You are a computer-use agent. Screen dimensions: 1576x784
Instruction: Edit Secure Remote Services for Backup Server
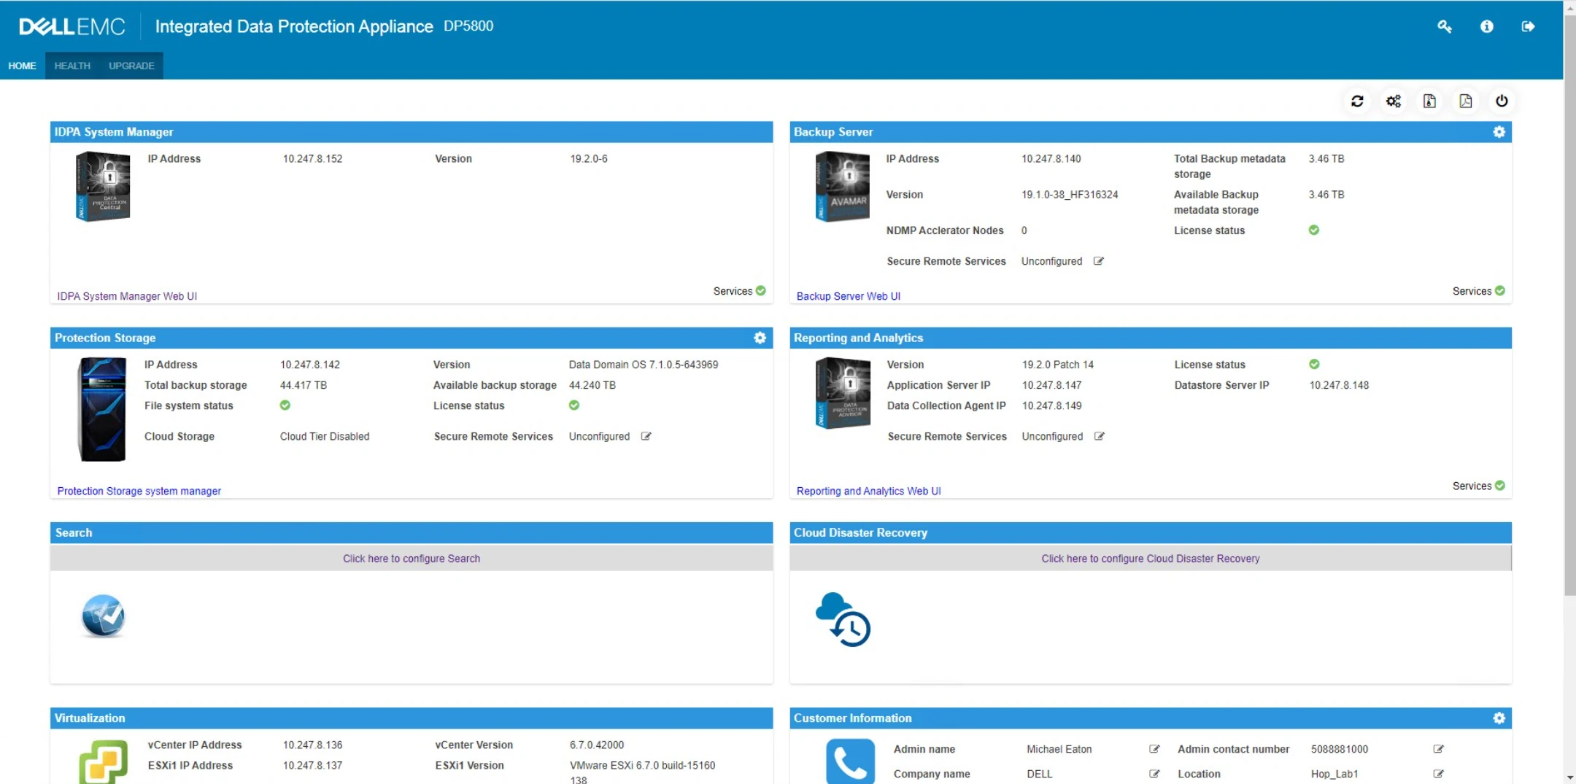(1100, 261)
